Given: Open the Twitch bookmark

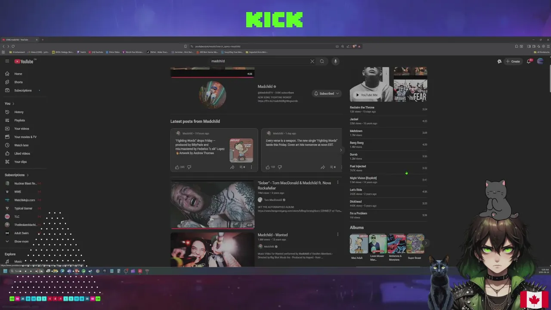Looking at the screenshot, I should [x=81, y=52].
